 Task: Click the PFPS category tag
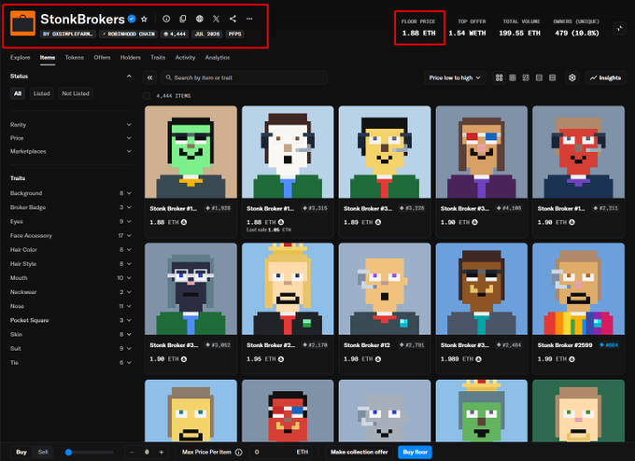tap(234, 34)
